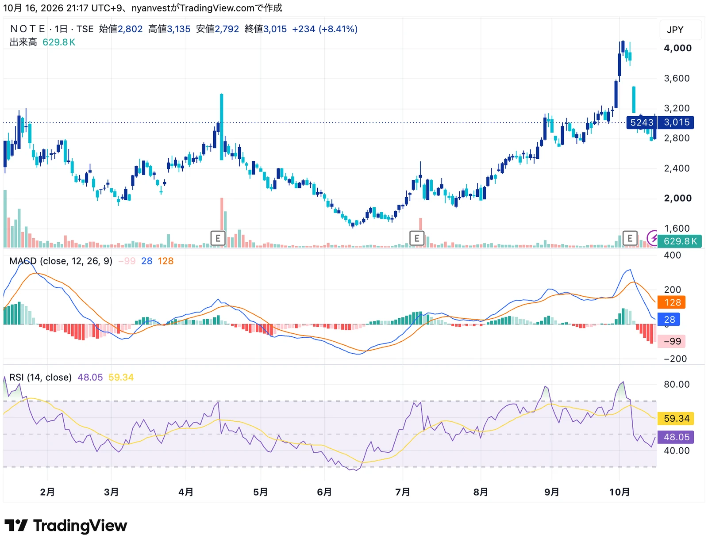Screen dimensions: 708x538
Task: Click the 5243 ticker code tag
Action: pos(642,122)
